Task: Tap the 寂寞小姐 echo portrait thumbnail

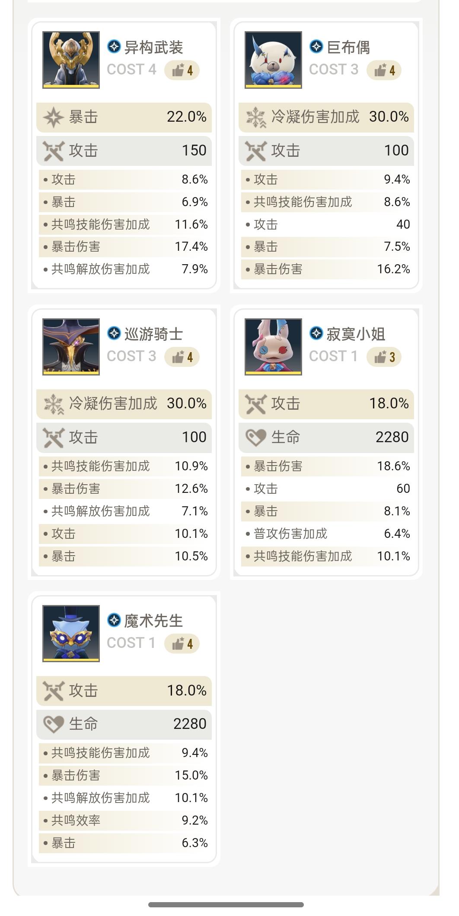Action: 273,346
